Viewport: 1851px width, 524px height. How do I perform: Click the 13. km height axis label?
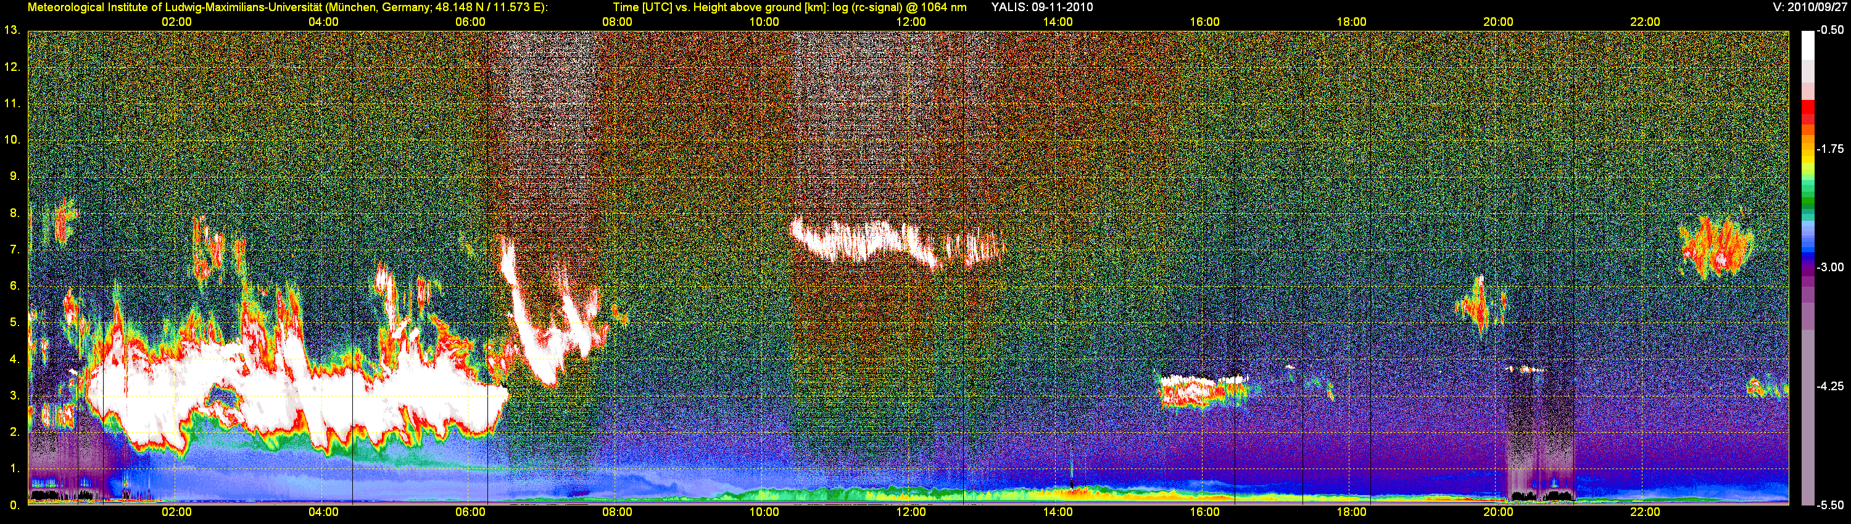click(12, 31)
